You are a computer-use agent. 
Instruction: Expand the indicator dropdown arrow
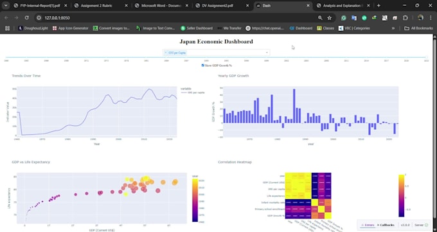pyautogui.click(x=267, y=53)
